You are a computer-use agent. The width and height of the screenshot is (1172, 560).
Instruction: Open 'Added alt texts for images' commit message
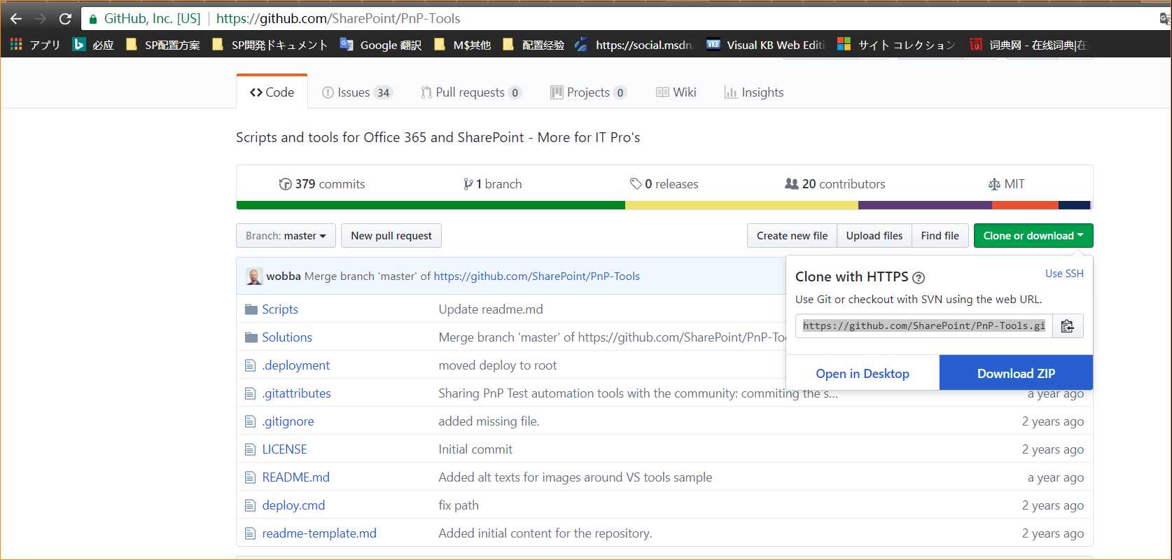(x=575, y=477)
